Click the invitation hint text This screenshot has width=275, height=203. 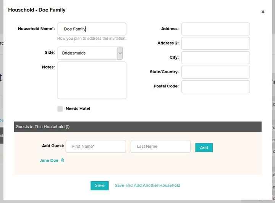(91, 39)
